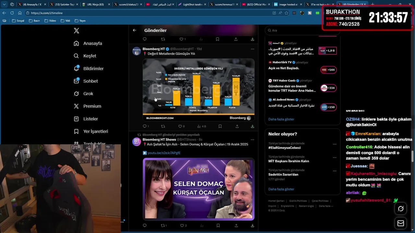
Task: Show more trends under Neler oluyor
Action: point(281,189)
